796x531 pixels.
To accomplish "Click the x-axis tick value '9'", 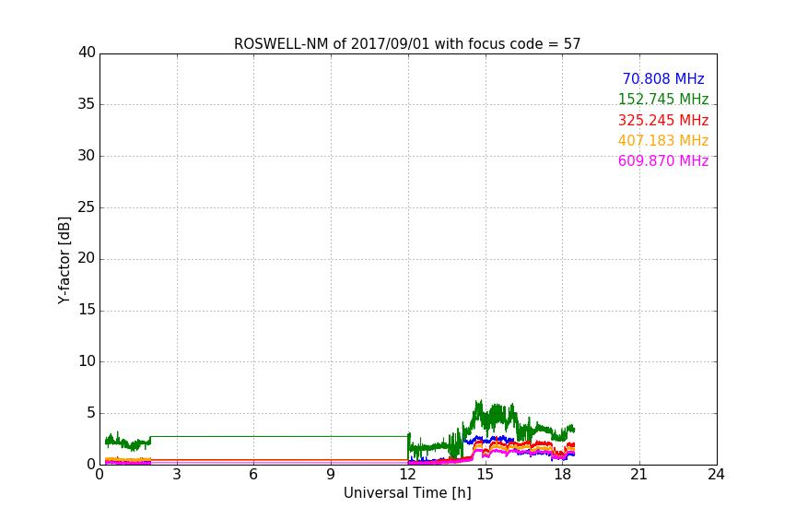I will (331, 475).
